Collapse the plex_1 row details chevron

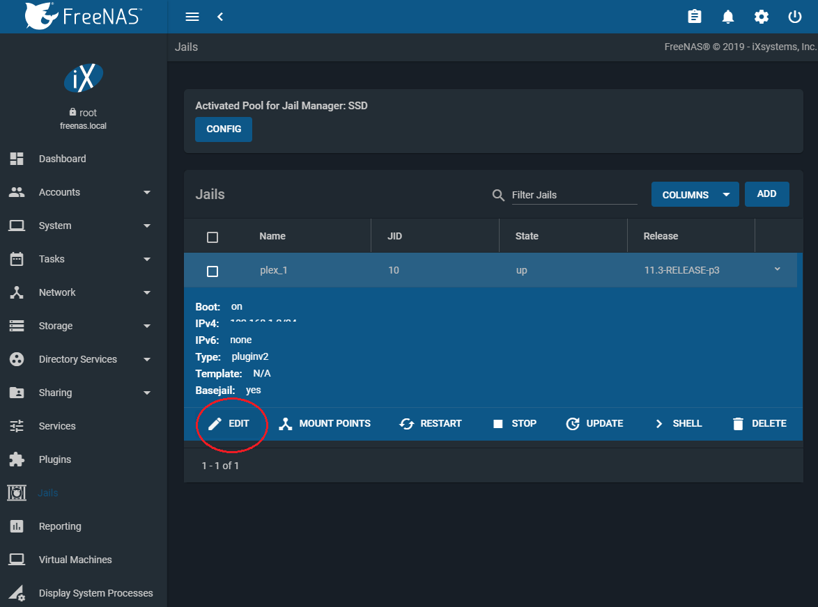(778, 269)
